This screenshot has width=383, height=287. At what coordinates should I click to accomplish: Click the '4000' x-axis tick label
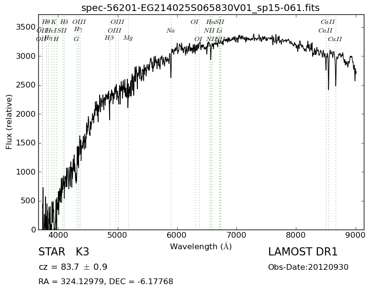(58, 235)
